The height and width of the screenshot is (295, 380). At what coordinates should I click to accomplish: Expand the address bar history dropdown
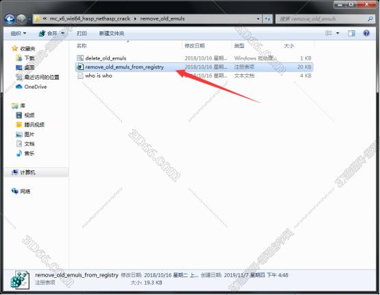pyautogui.click(x=258, y=19)
